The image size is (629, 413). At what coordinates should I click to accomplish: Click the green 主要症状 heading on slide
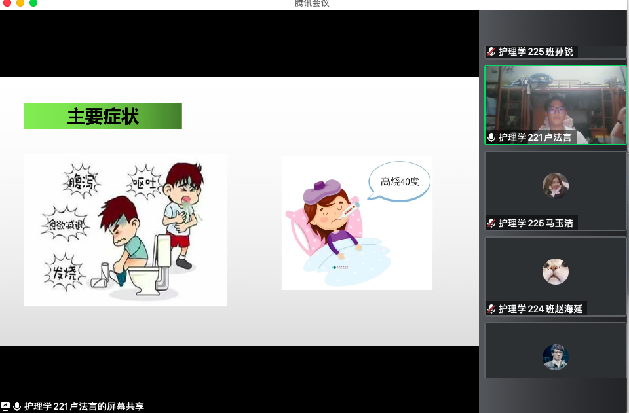point(103,117)
